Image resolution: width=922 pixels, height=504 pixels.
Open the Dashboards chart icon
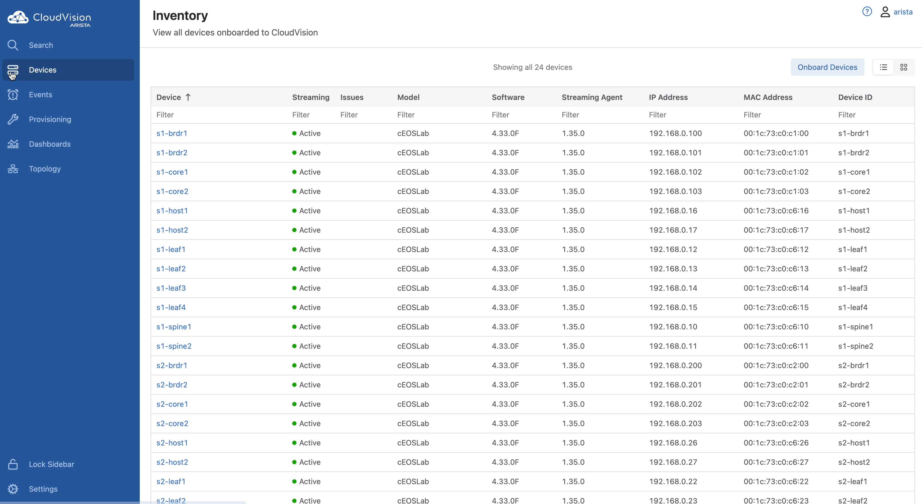pos(13,144)
